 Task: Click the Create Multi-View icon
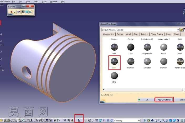pos(170,120)
